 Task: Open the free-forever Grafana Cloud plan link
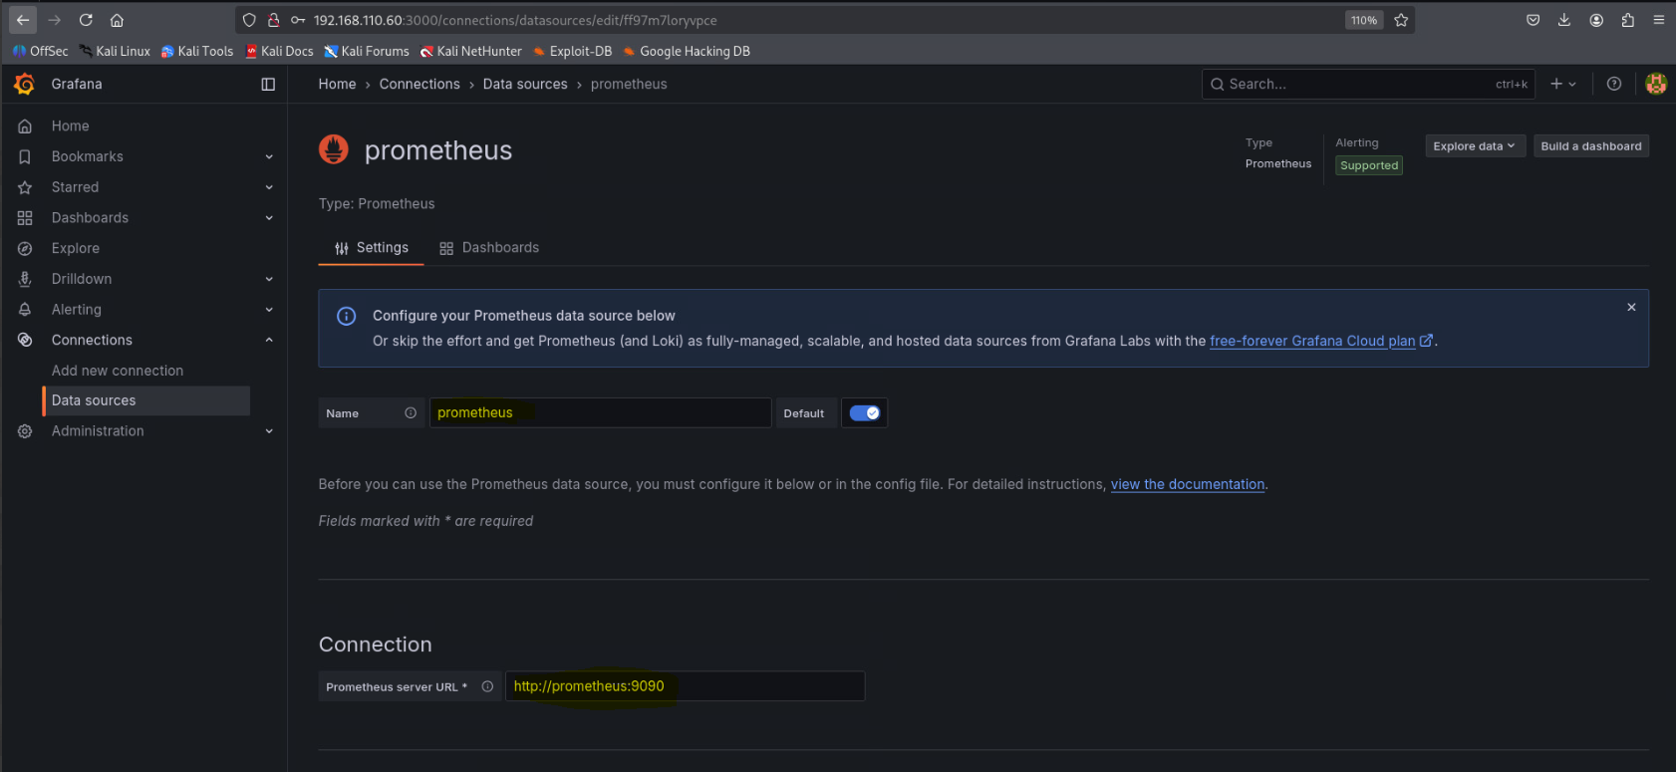pyautogui.click(x=1312, y=342)
